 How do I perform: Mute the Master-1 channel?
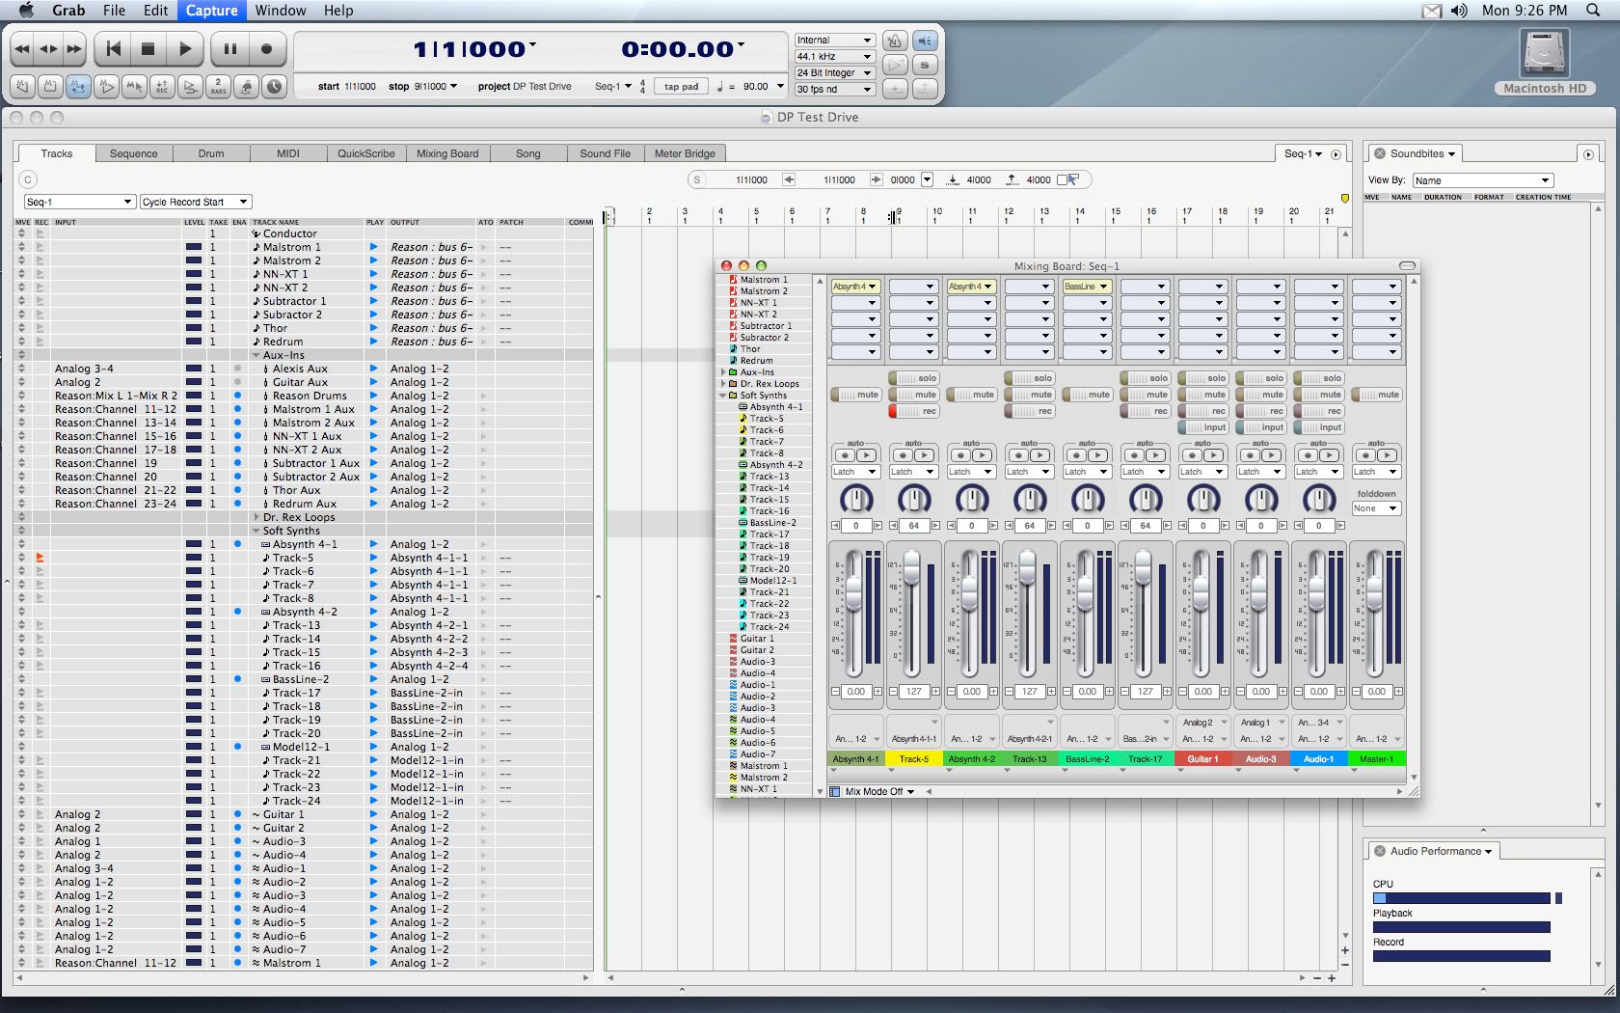tap(1377, 395)
